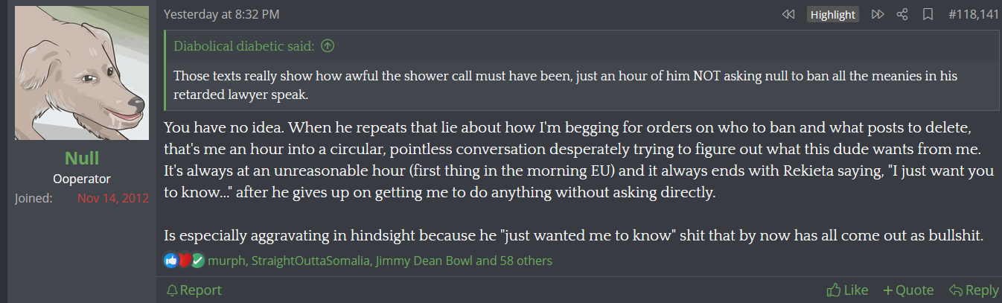This screenshot has width=1002, height=303.
Task: Expand the quoted message block text
Action: pos(566,85)
